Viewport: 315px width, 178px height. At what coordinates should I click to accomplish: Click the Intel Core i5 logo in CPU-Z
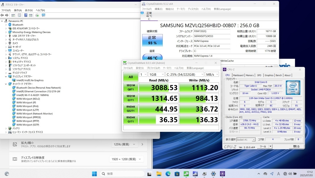tap(293, 88)
